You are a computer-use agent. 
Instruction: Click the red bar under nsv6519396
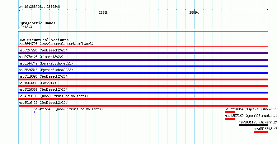pyautogui.click(x=143, y=79)
